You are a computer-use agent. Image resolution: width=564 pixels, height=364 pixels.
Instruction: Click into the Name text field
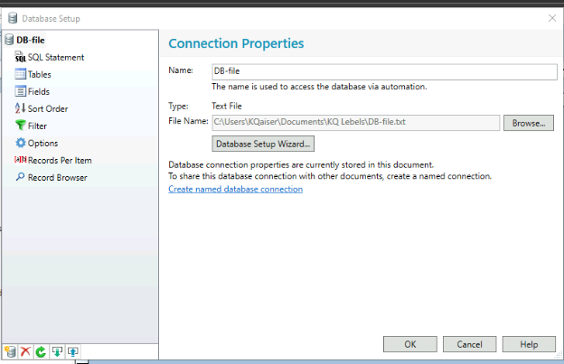(382, 71)
